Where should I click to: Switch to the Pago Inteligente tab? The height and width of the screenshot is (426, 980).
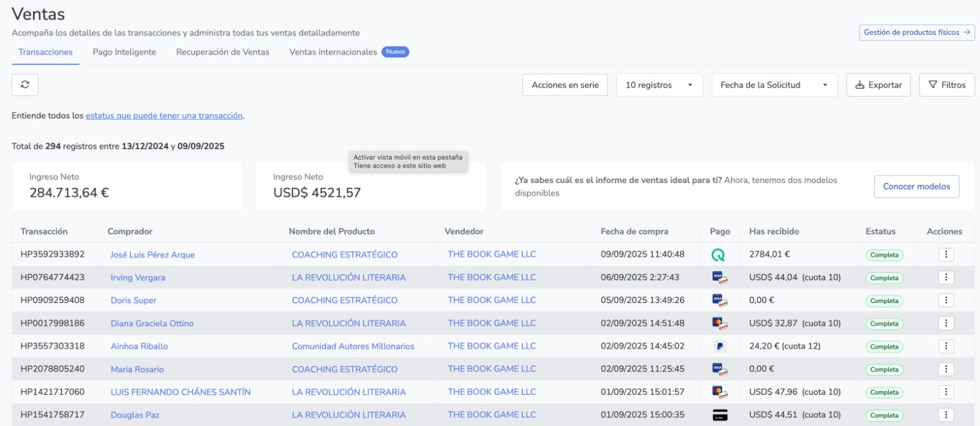[x=124, y=52]
